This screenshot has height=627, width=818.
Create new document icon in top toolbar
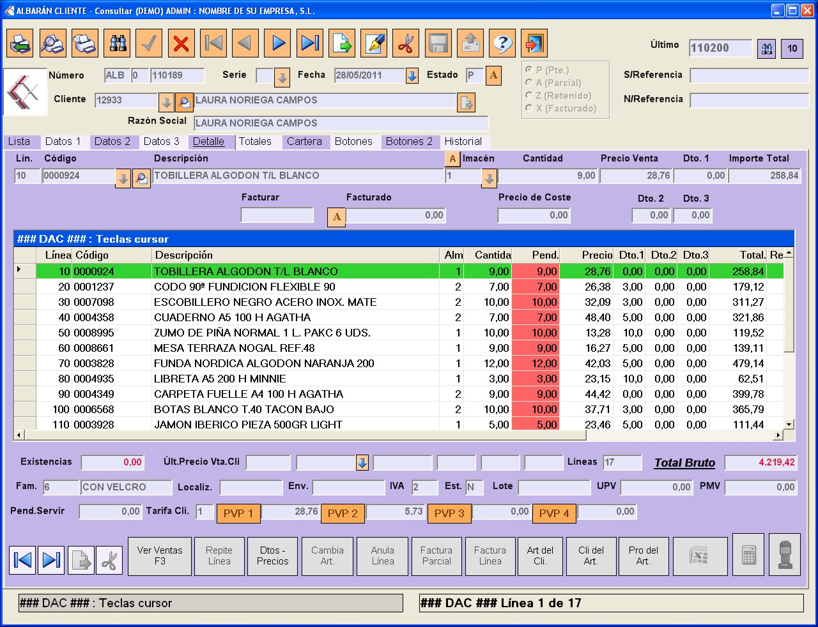coord(342,43)
